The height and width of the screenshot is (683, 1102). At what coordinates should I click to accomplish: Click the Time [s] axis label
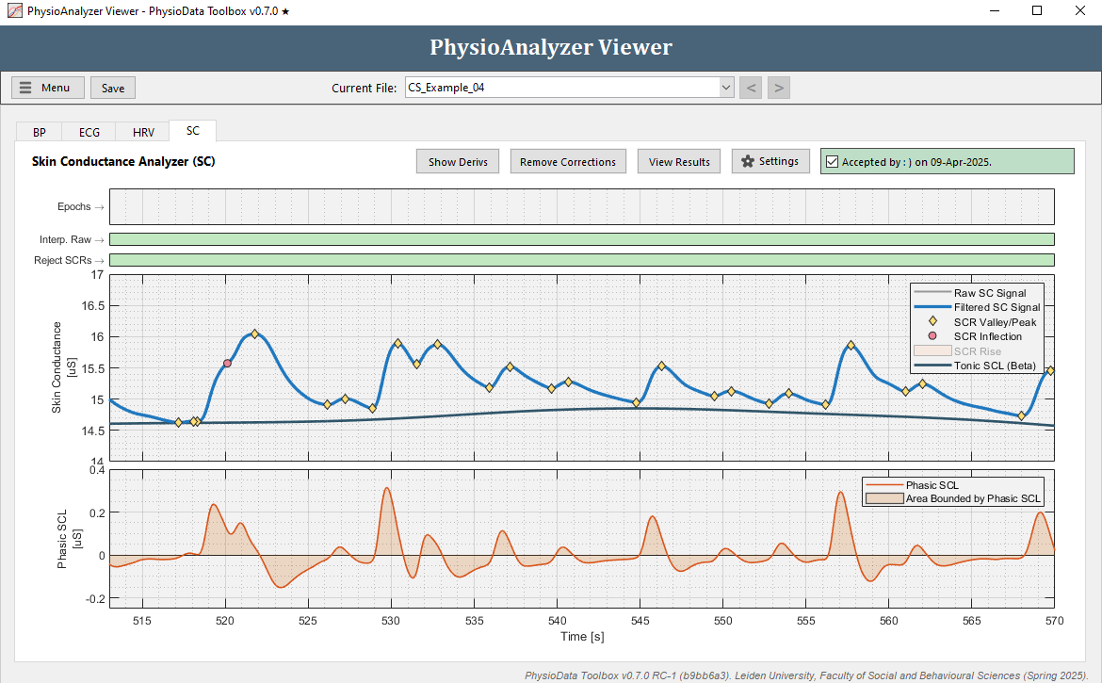[x=582, y=637]
